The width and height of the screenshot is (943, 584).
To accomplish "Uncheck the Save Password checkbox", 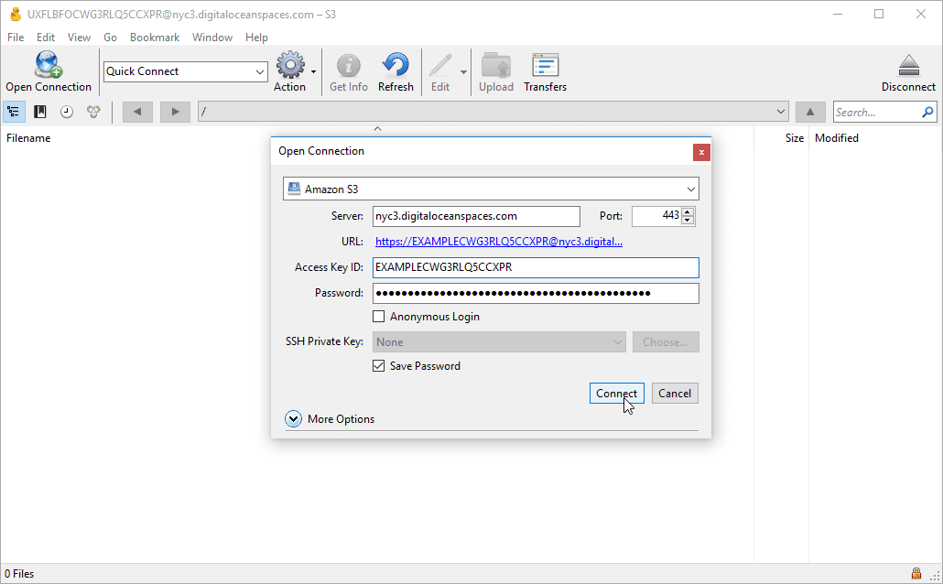I will tap(379, 365).
